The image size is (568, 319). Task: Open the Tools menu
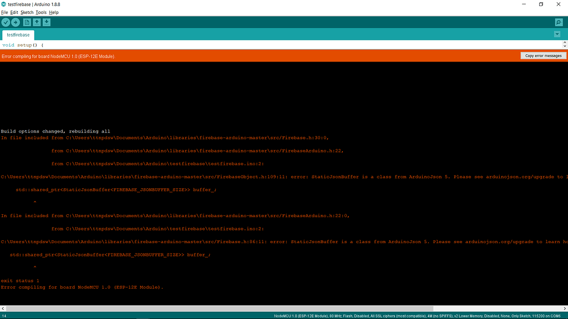[x=41, y=12]
